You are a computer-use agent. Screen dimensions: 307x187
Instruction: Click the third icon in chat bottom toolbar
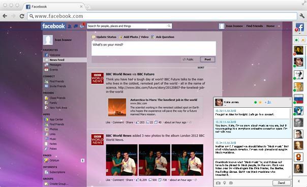pyautogui.click(x=231, y=183)
